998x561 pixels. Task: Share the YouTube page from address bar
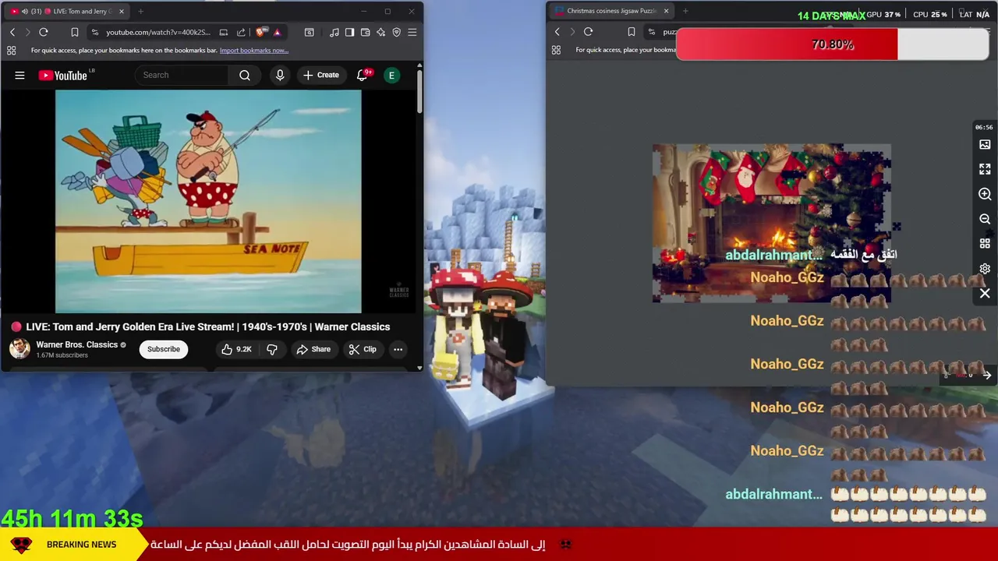(241, 32)
